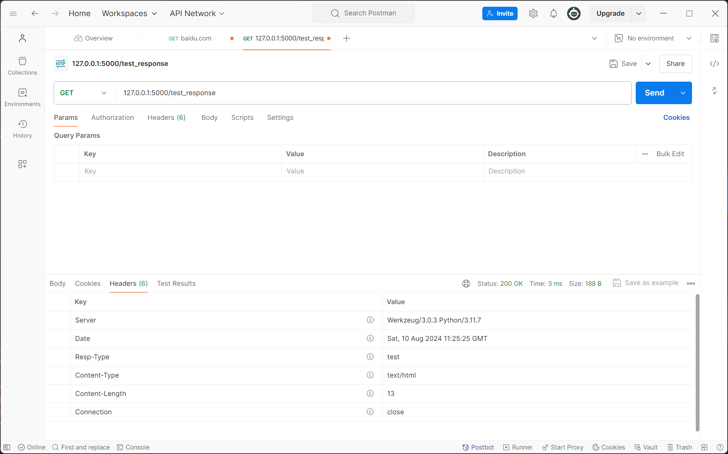
Task: Open the request Settings tab
Action: pyautogui.click(x=280, y=118)
